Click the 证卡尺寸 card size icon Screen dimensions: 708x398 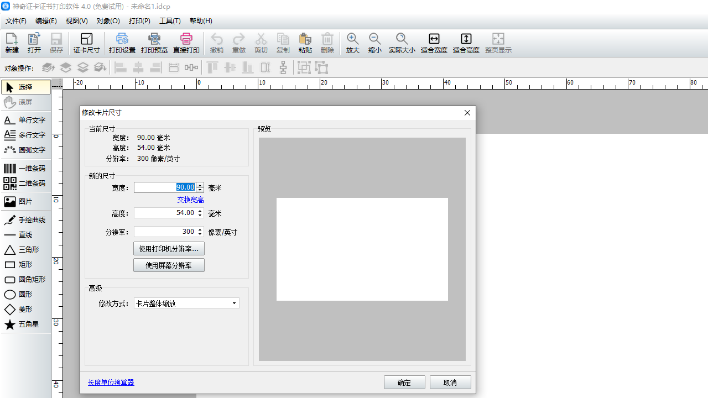click(x=86, y=43)
